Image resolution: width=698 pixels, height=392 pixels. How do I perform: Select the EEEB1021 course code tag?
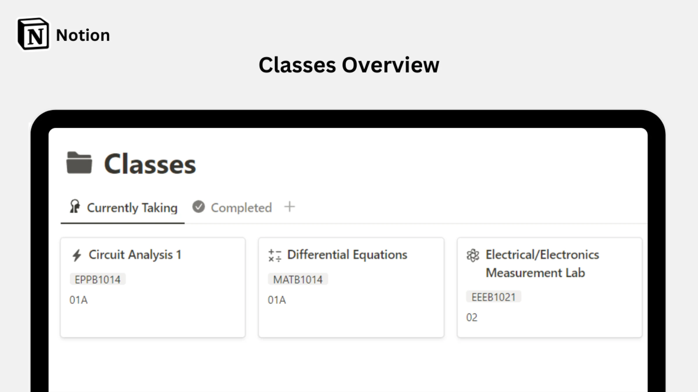pyautogui.click(x=493, y=296)
